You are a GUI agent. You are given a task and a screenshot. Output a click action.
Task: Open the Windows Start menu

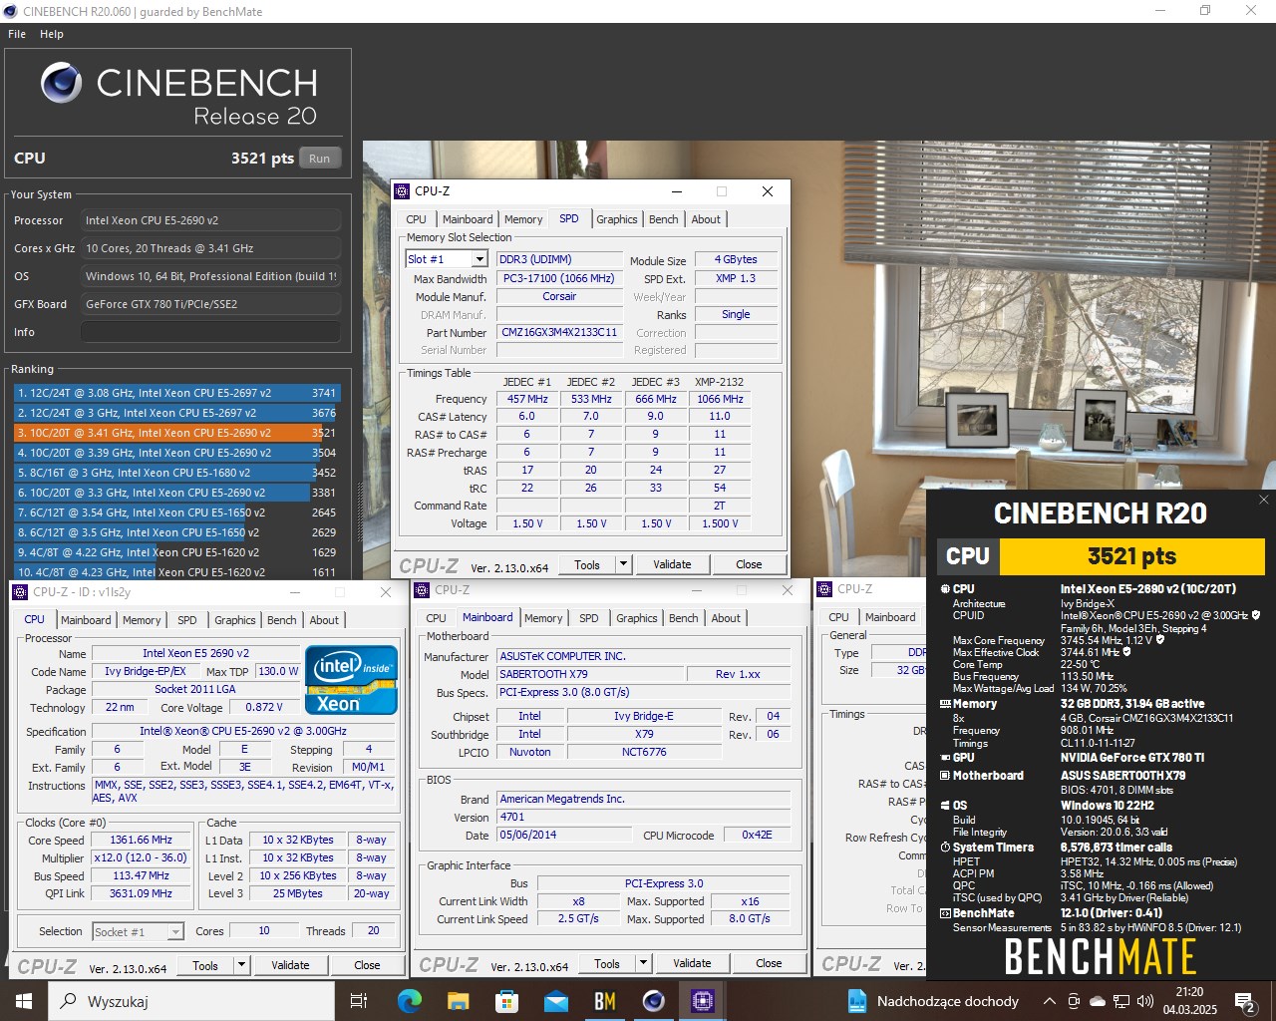(24, 1000)
